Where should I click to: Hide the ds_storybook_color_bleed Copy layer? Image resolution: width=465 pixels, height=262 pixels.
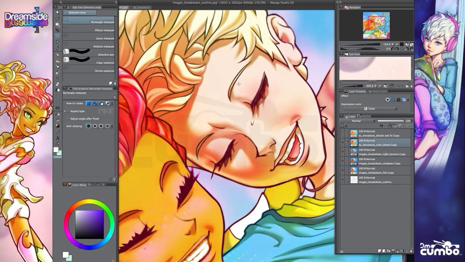tap(342, 143)
